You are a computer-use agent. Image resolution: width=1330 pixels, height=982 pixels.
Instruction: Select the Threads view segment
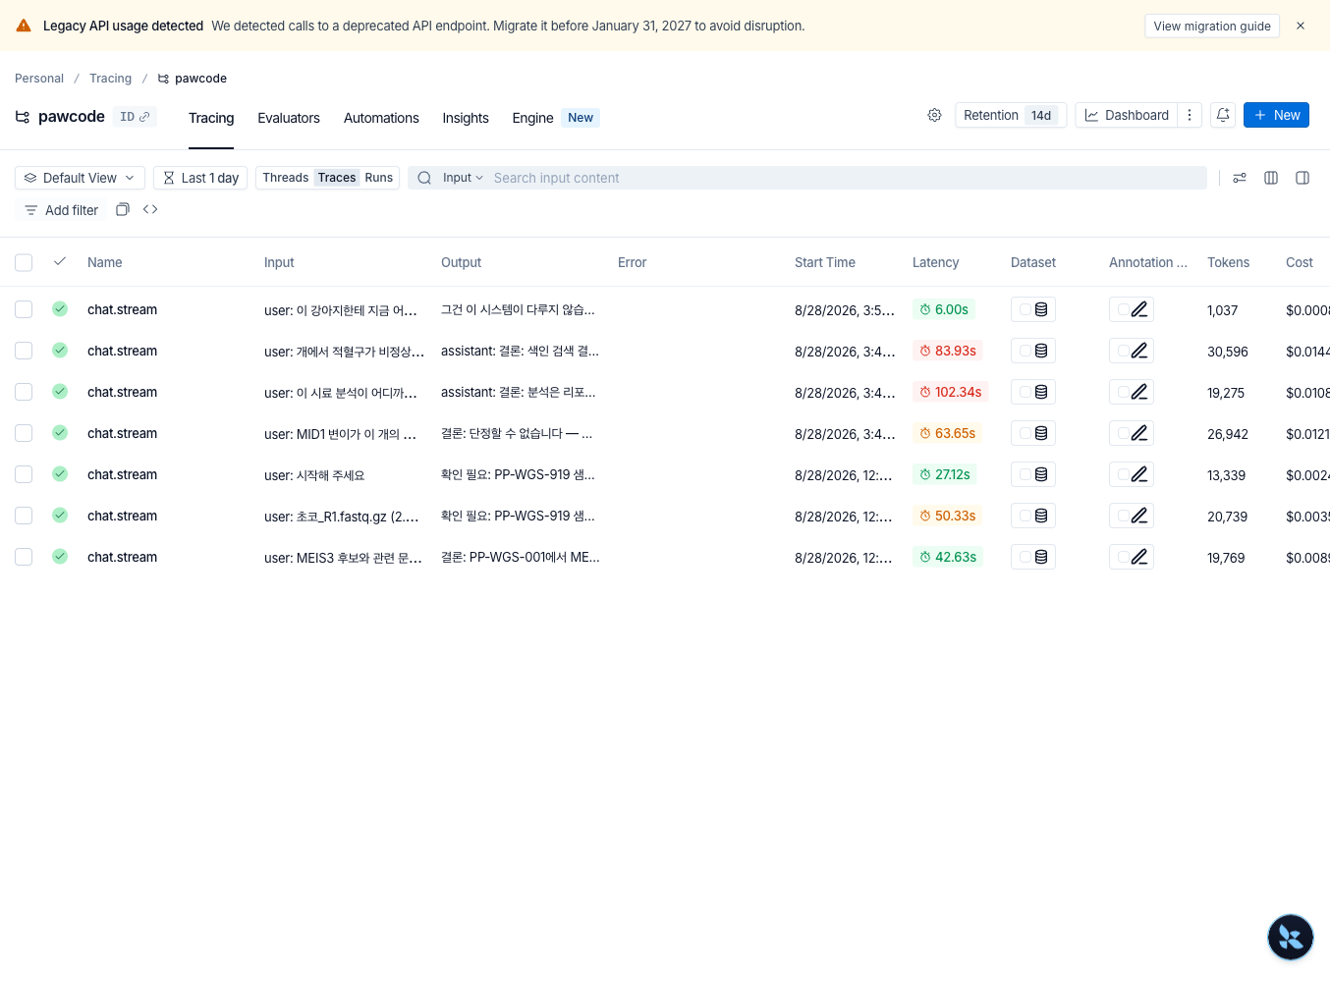[286, 178]
